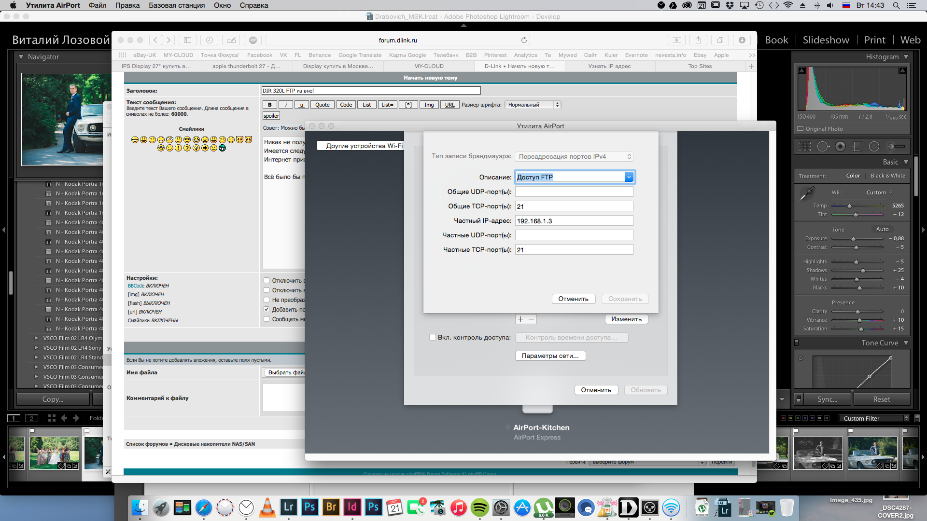
Task: Adjust the Exposure slider
Action: tap(853, 239)
